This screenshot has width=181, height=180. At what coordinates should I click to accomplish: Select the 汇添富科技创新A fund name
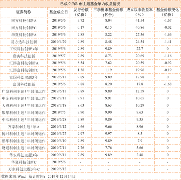click(24, 63)
